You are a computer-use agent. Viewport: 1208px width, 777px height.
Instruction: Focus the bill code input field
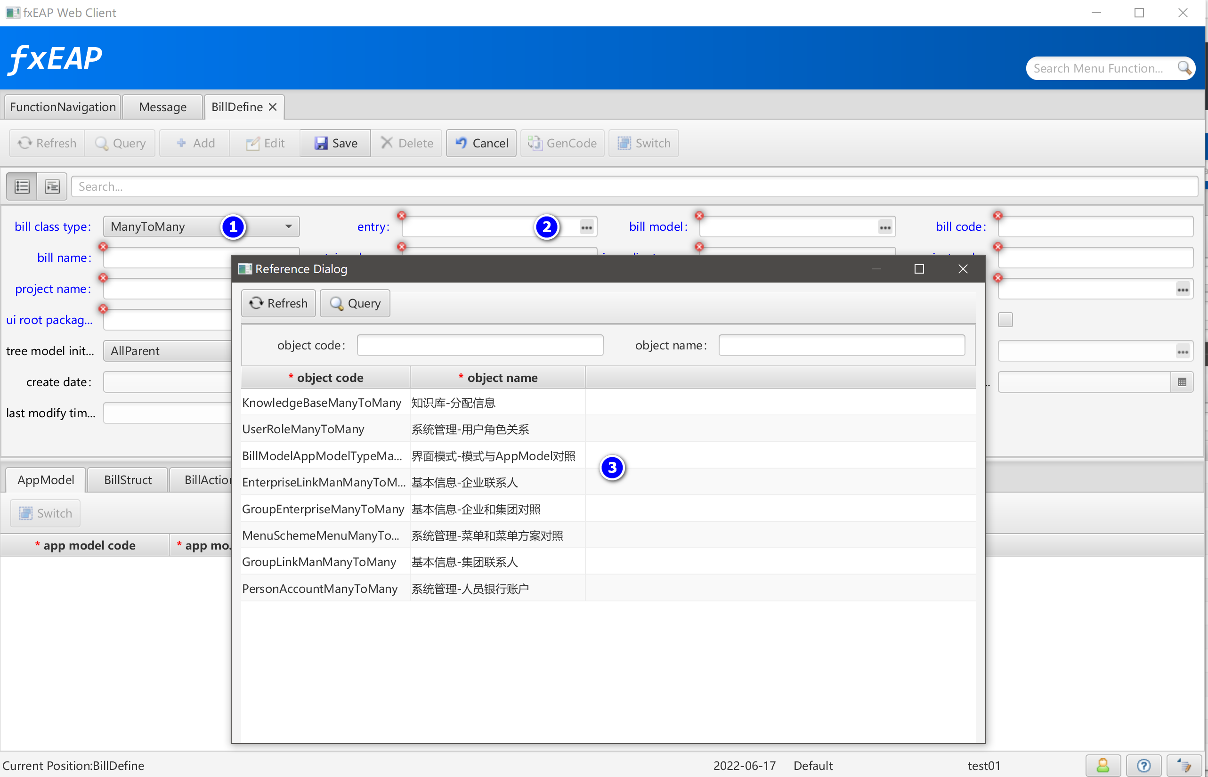(1095, 227)
